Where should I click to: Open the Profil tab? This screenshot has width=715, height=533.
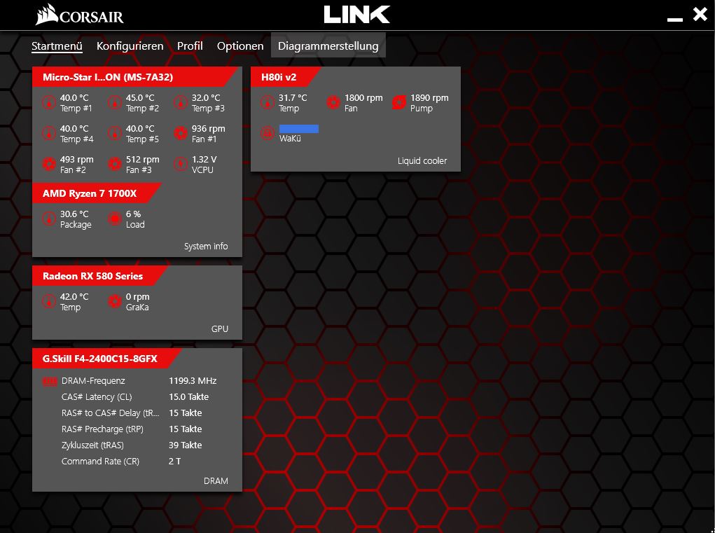[190, 46]
